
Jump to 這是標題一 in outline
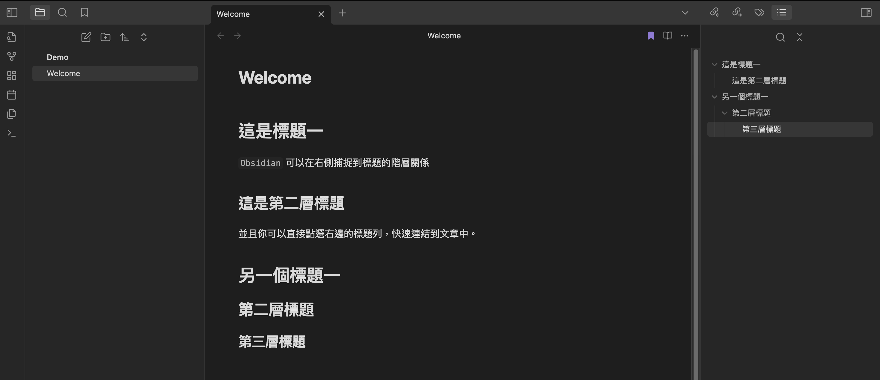click(741, 64)
